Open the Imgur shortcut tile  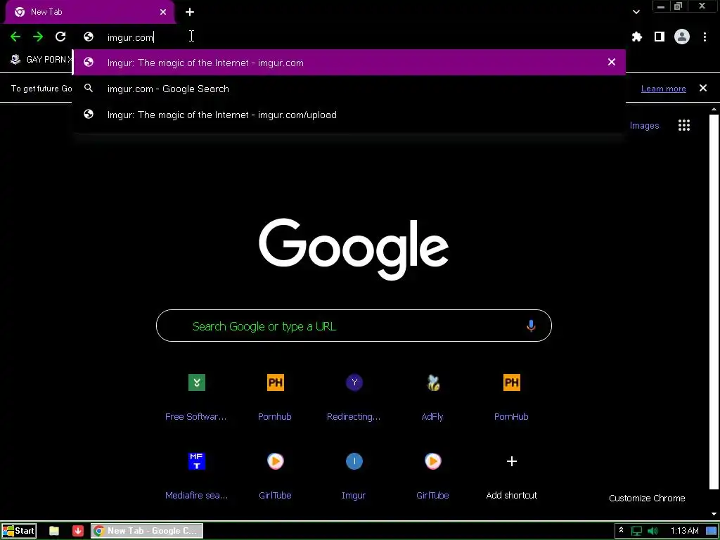point(354,476)
